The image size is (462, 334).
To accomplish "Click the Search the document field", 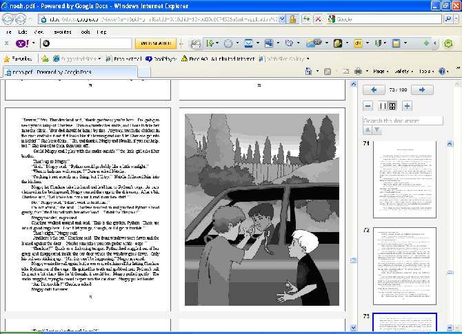I will point(403,121).
